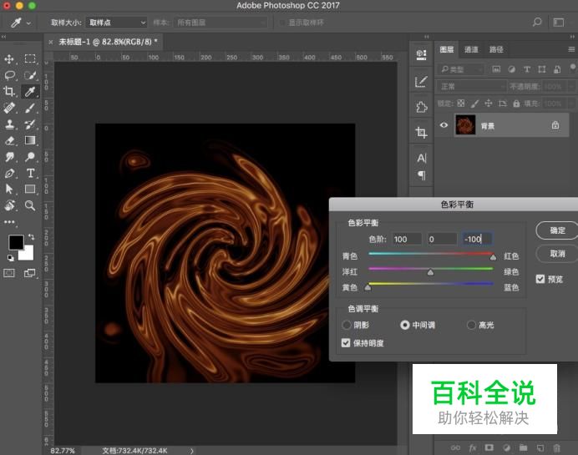The width and height of the screenshot is (578, 455).
Task: Toggle the 预览 preview checkbox
Action: coord(540,279)
